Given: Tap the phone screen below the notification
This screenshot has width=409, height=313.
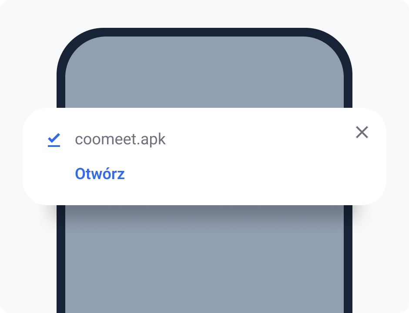Looking at the screenshot, I should (204, 261).
